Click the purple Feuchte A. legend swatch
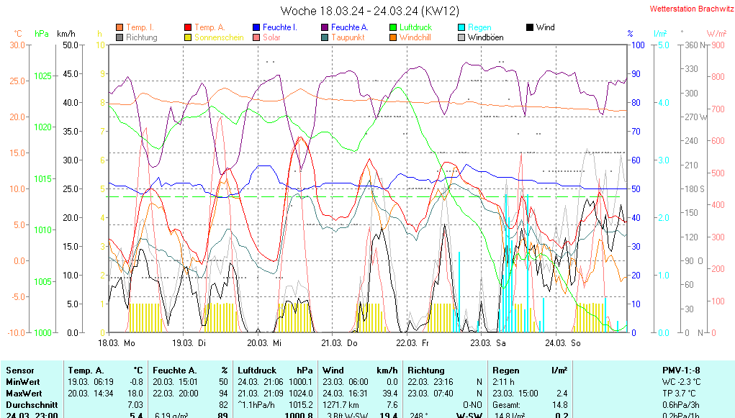 pos(325,27)
